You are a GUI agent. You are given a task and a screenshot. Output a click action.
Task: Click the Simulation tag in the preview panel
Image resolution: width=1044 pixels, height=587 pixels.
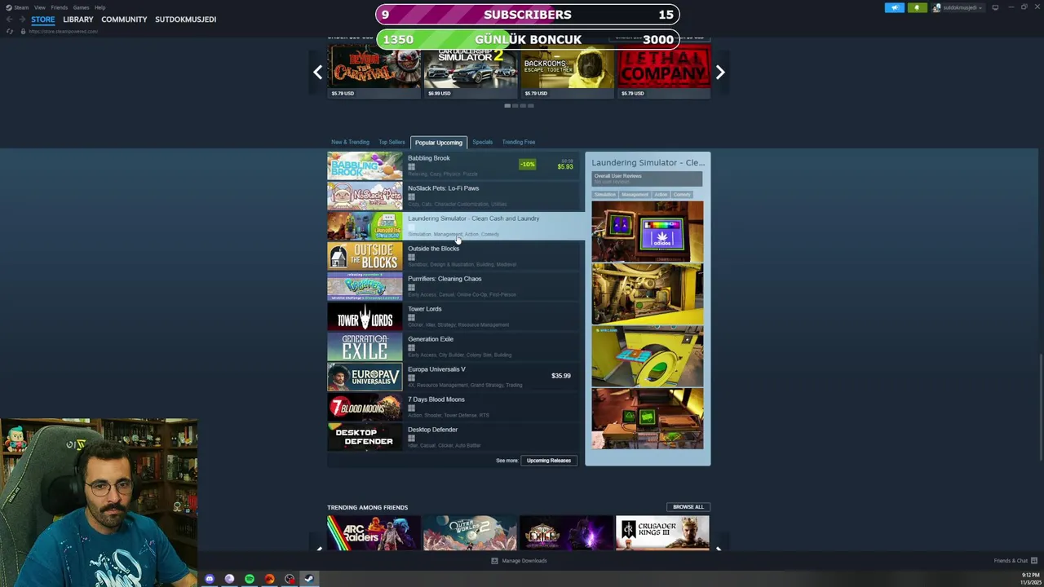pos(604,195)
